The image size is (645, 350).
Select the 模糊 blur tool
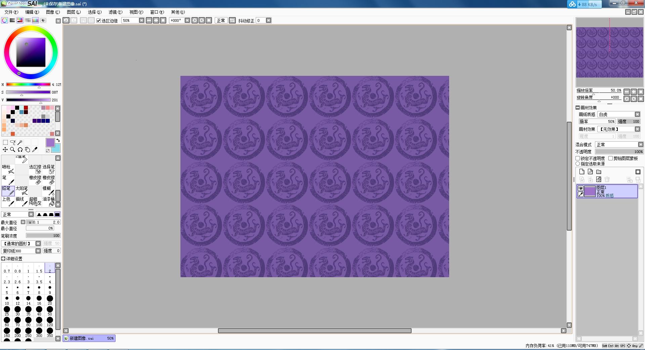(49, 191)
